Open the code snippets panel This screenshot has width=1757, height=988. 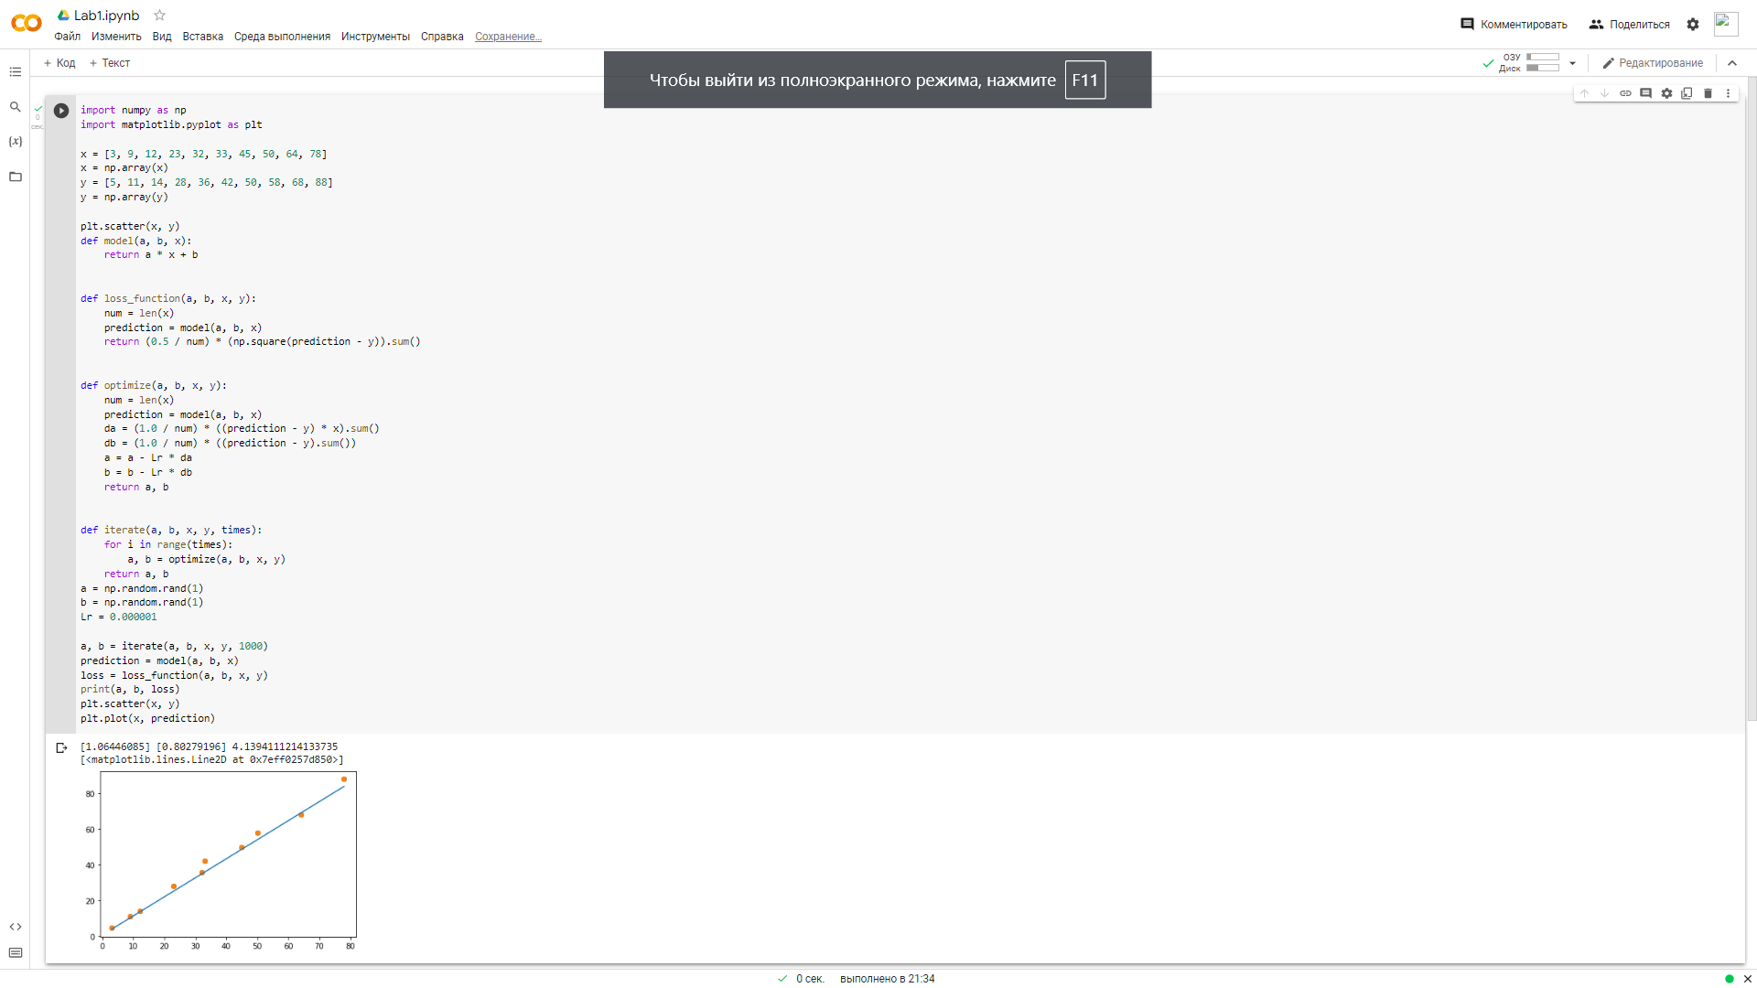(16, 927)
